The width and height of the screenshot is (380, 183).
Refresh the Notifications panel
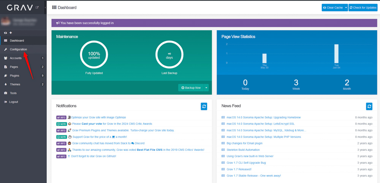click(204, 106)
